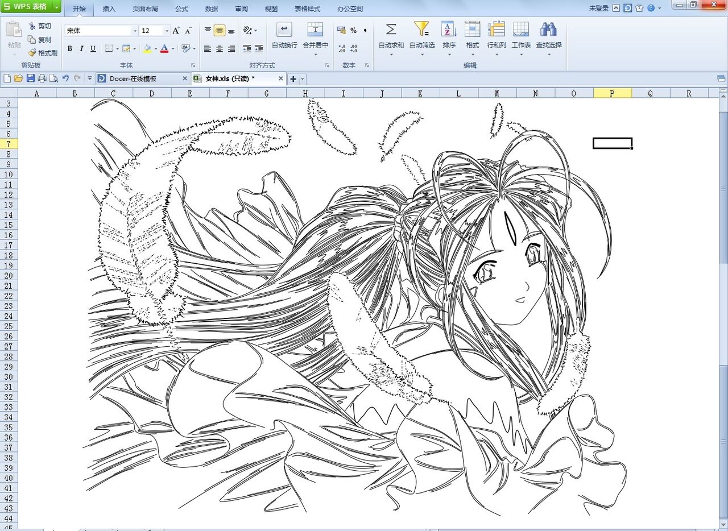Decrease decimal places in 数字 group
This screenshot has height=531, width=728.
click(x=354, y=49)
